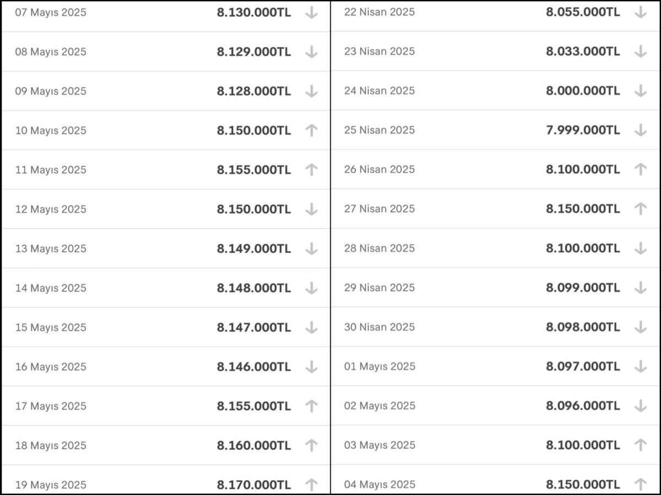Click the 8.160.000TL price

(x=254, y=446)
